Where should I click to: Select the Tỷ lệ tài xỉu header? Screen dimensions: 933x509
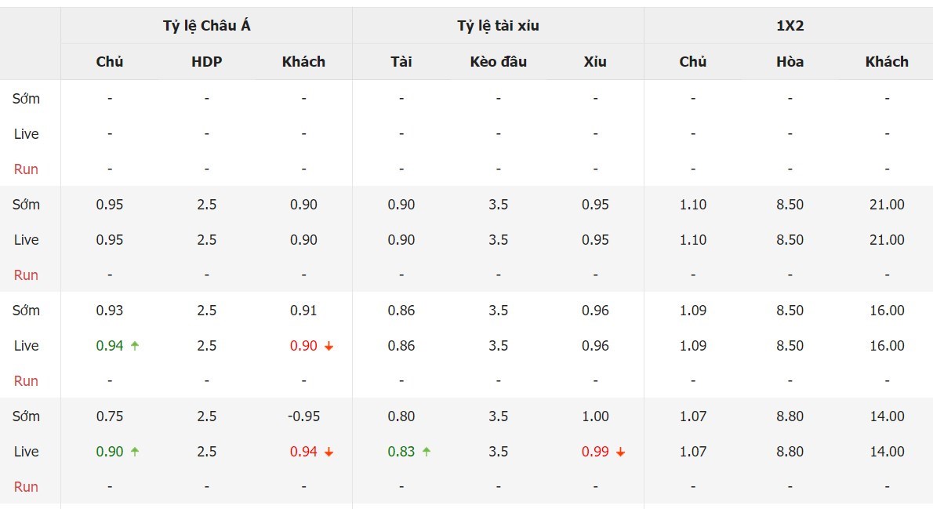pyautogui.click(x=498, y=26)
